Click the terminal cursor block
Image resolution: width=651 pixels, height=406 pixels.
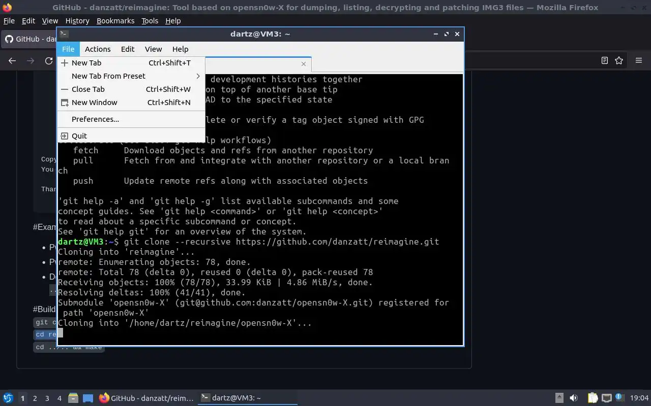click(x=61, y=333)
